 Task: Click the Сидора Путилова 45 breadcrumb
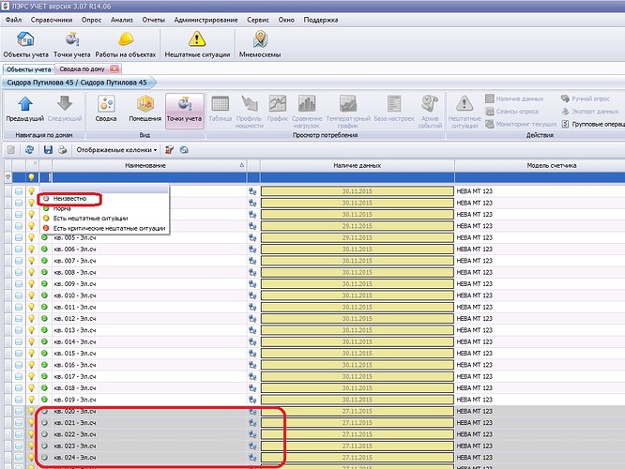[77, 83]
